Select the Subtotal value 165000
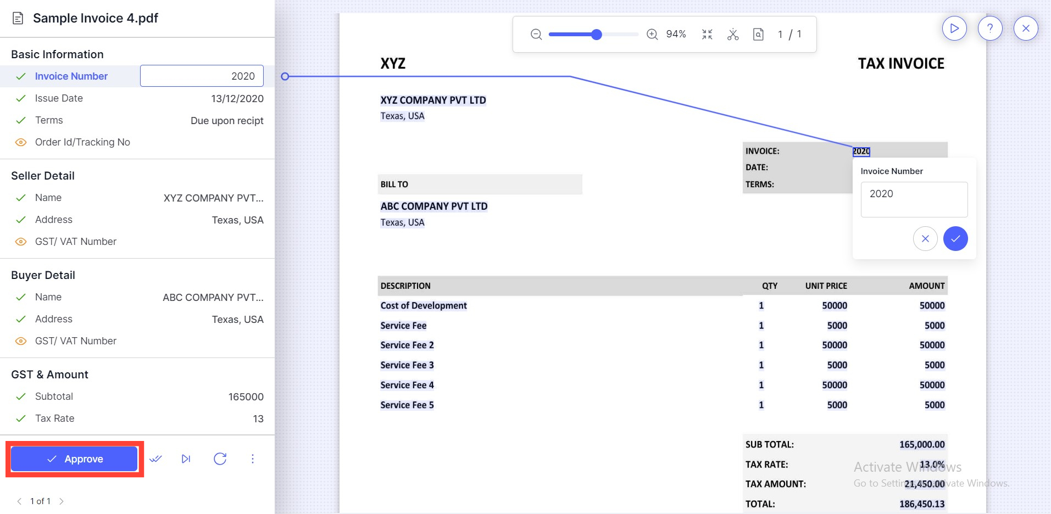The height and width of the screenshot is (514, 1051). 246,396
